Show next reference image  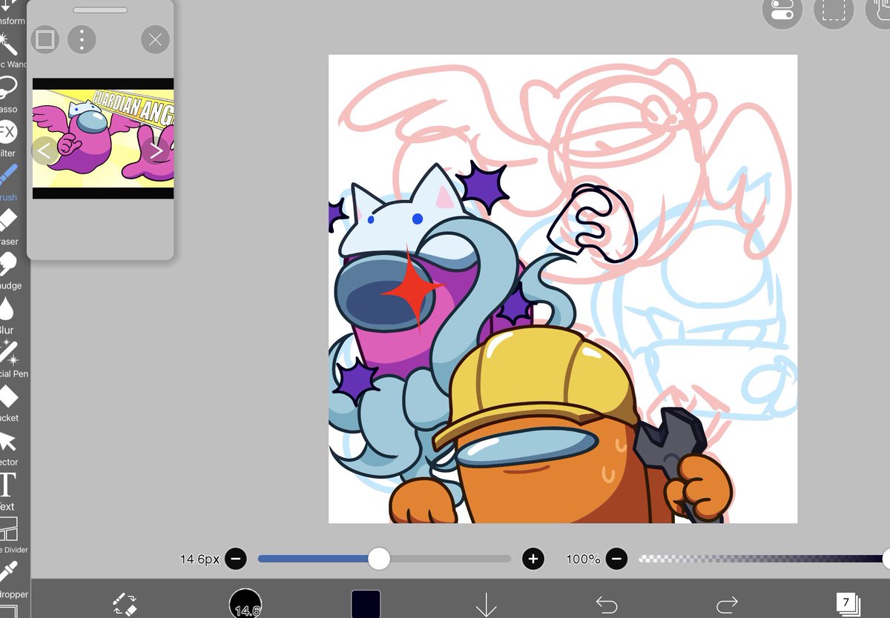pyautogui.click(x=156, y=151)
